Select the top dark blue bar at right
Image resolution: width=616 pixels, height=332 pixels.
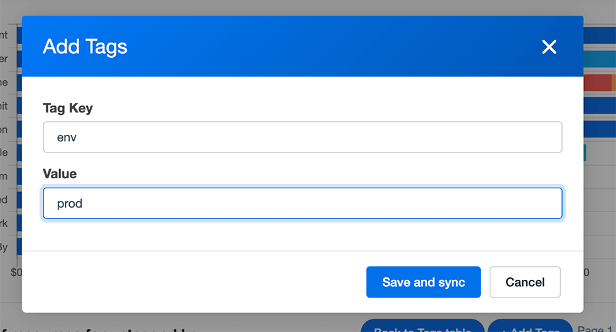tap(600, 35)
